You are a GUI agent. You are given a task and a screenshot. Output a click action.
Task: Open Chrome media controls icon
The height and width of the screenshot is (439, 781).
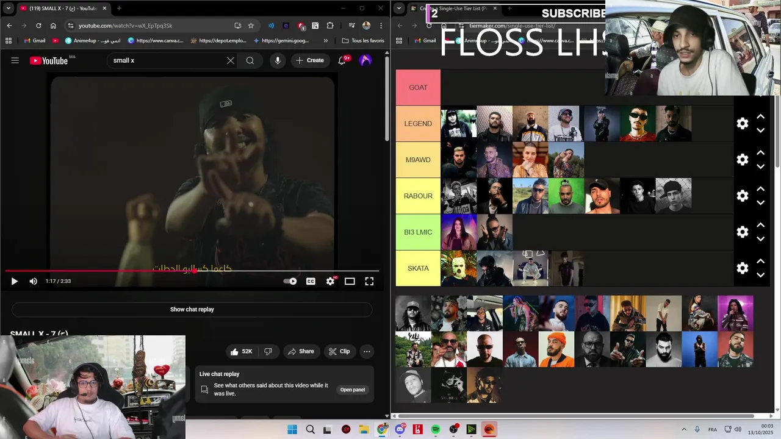pos(351,26)
